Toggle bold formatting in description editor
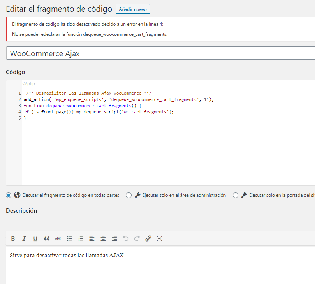Viewport: 315px width, 284px height. tap(13, 238)
